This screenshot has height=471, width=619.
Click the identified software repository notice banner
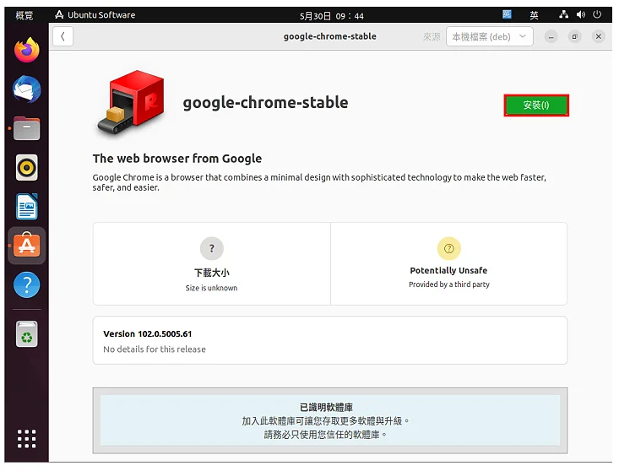[x=330, y=420]
